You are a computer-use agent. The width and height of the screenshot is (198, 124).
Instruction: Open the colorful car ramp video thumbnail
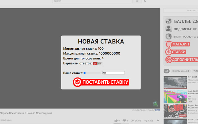coord(175,97)
